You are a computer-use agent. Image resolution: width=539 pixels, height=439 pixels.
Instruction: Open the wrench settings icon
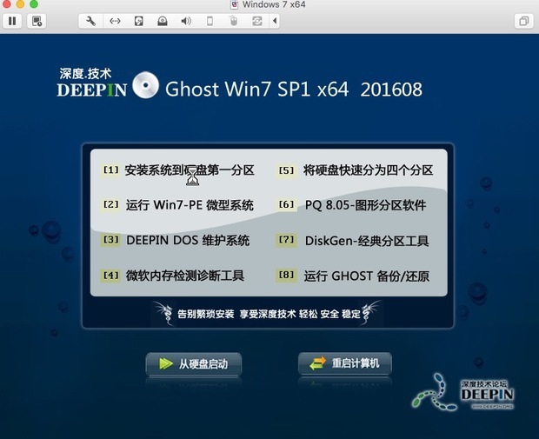(90, 22)
